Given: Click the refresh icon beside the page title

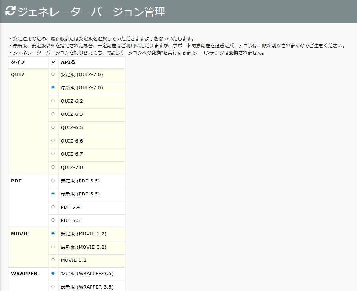Looking at the screenshot, I should click(10, 11).
